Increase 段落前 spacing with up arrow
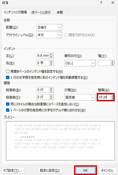Screen dimensions: 118x175 (x=51, y=89)
